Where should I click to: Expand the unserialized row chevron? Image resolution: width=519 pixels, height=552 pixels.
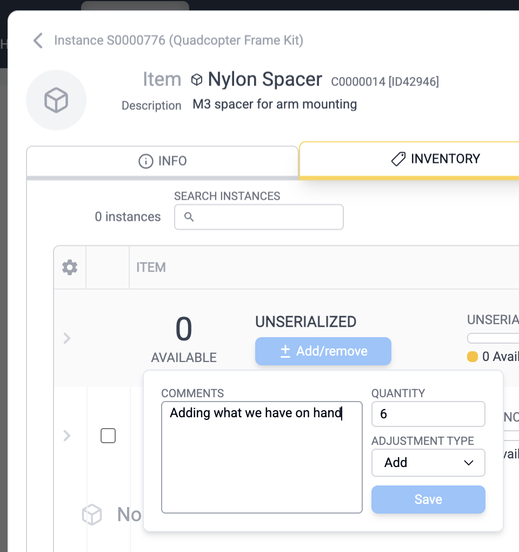[67, 338]
